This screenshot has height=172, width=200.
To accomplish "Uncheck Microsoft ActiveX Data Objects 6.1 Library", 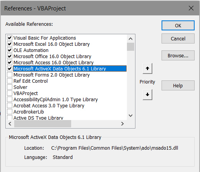I will 10,68.
